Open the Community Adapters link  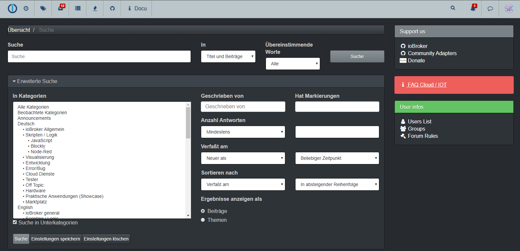(x=432, y=53)
